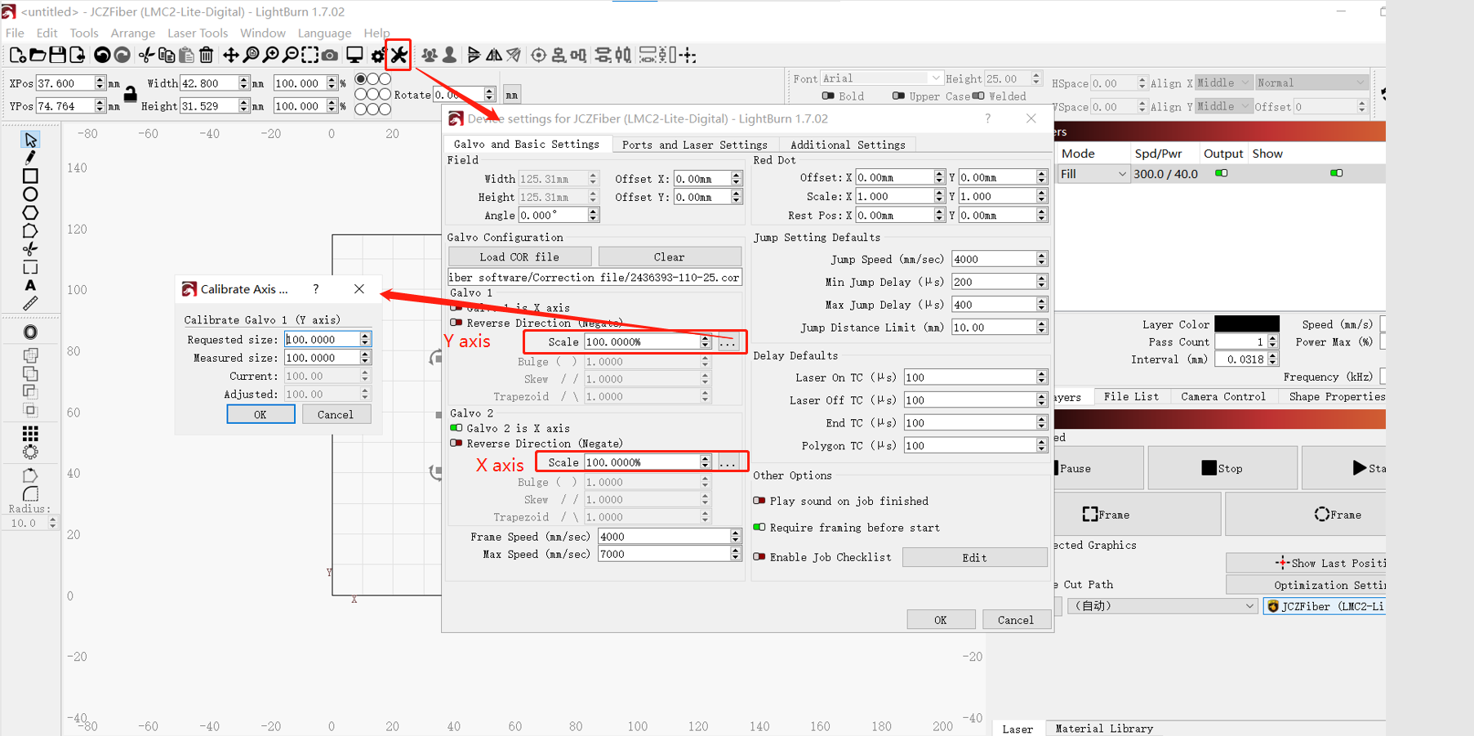Click Clear button in Galvo Configuration

point(670,256)
